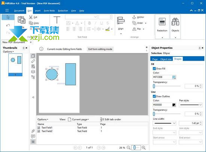Open the form list Options dropdown
The width and height of the screenshot is (206, 152).
pyautogui.click(x=43, y=119)
